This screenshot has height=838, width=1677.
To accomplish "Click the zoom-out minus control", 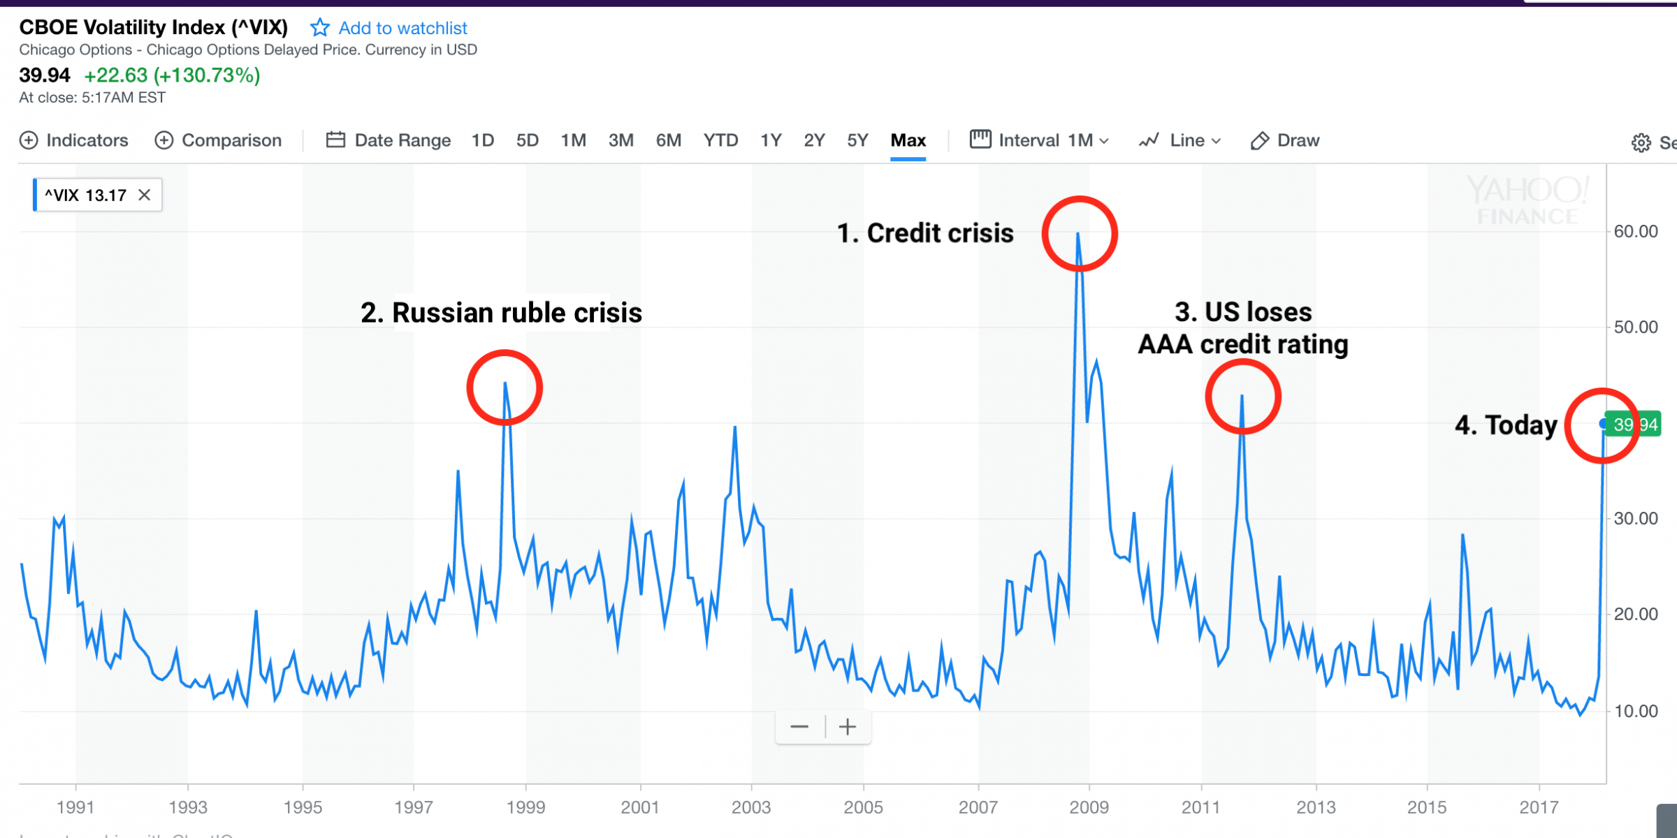I will tap(799, 726).
